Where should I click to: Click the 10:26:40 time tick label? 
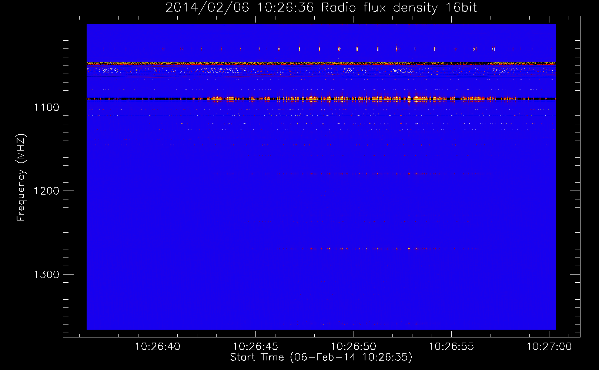pyautogui.click(x=158, y=347)
